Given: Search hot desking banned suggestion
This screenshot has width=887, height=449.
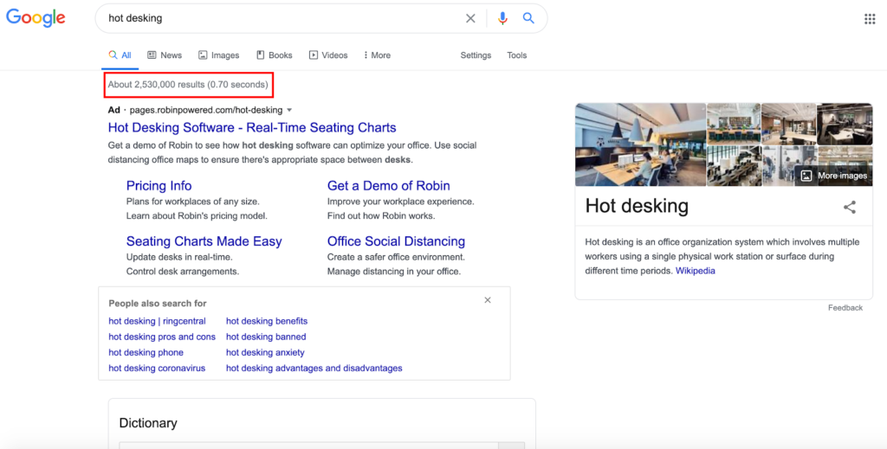Looking at the screenshot, I should pyautogui.click(x=266, y=337).
